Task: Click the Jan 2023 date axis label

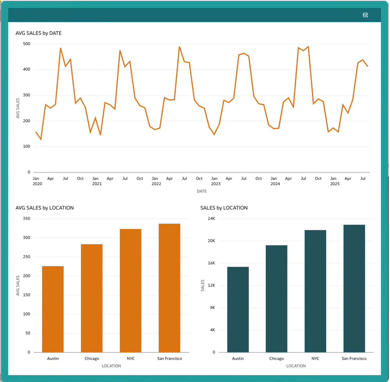Action: click(x=216, y=181)
